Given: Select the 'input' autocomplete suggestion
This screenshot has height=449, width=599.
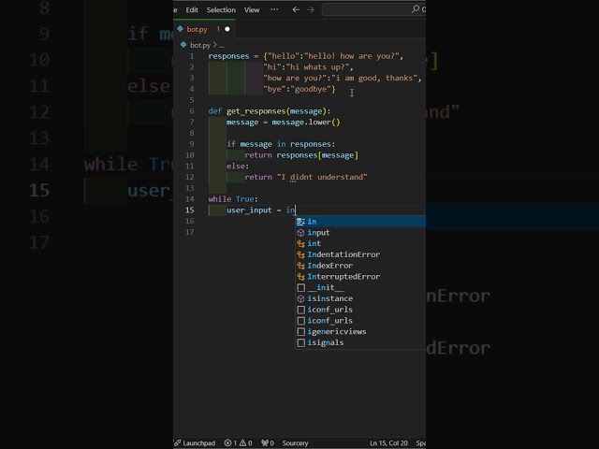Looking at the screenshot, I should click(360, 233).
